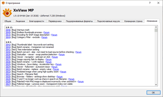Open Forum link for Image copying fails
The image size is (163, 97).
coord(49,60)
